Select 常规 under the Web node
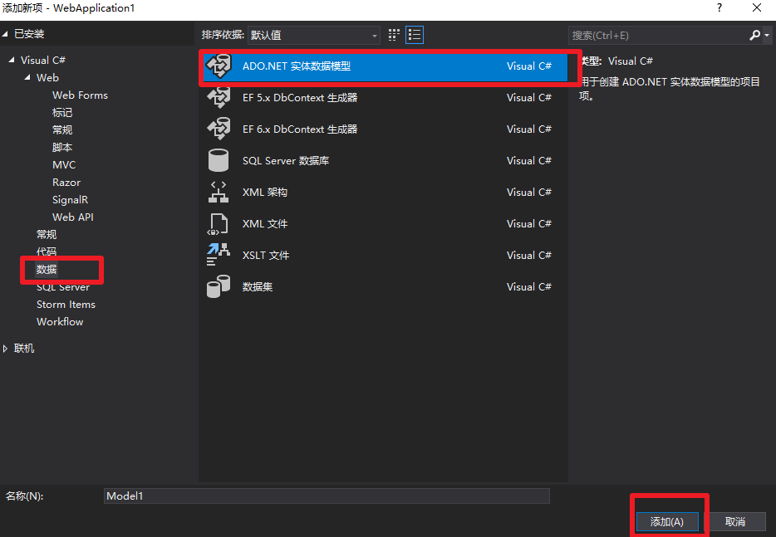 (62, 130)
